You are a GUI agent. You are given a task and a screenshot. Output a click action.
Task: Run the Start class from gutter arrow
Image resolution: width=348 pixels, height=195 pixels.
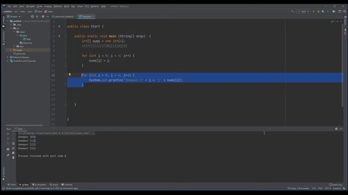[59, 27]
